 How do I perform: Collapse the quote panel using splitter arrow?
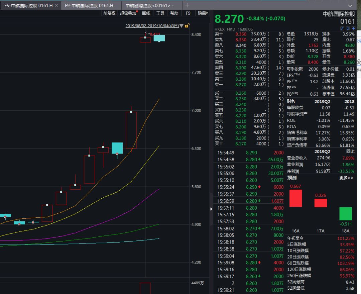click(x=211, y=209)
